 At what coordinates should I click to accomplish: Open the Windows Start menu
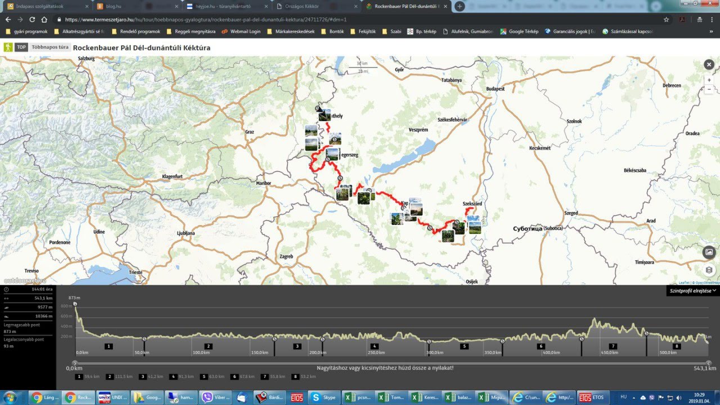click(11, 397)
